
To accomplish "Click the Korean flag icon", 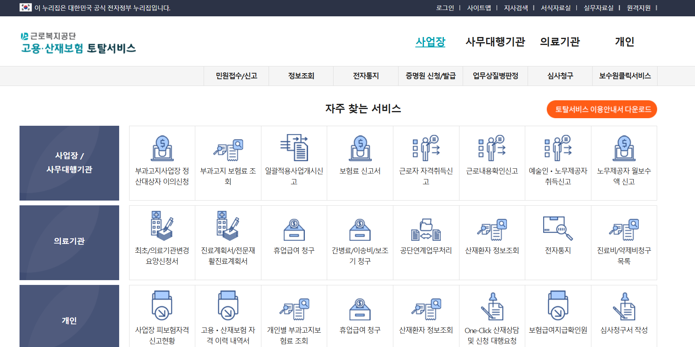I will click(26, 7).
